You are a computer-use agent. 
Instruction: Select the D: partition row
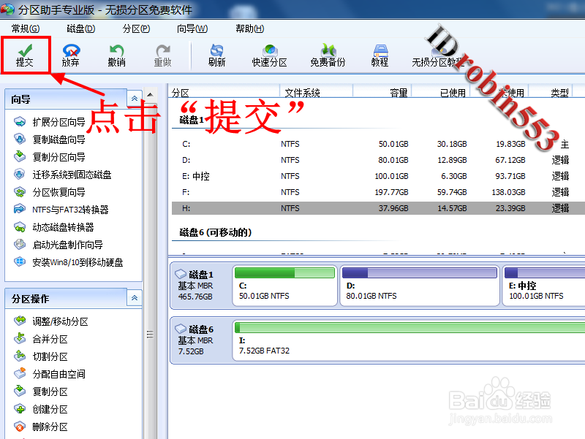[x=378, y=160]
